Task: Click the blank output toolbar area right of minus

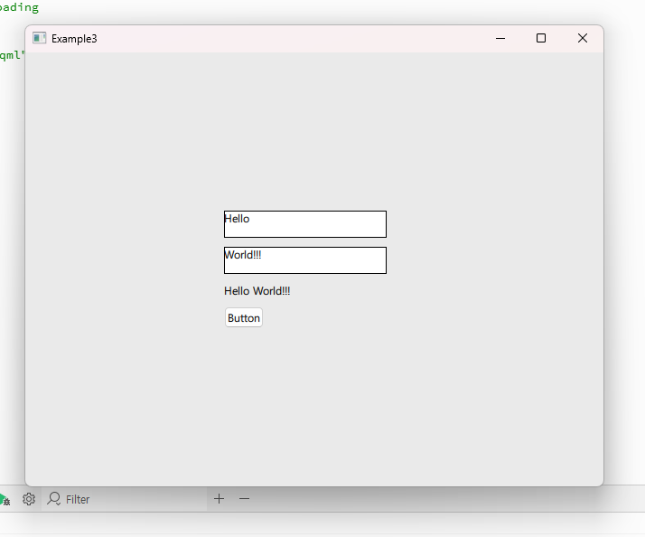Action: pos(434,499)
